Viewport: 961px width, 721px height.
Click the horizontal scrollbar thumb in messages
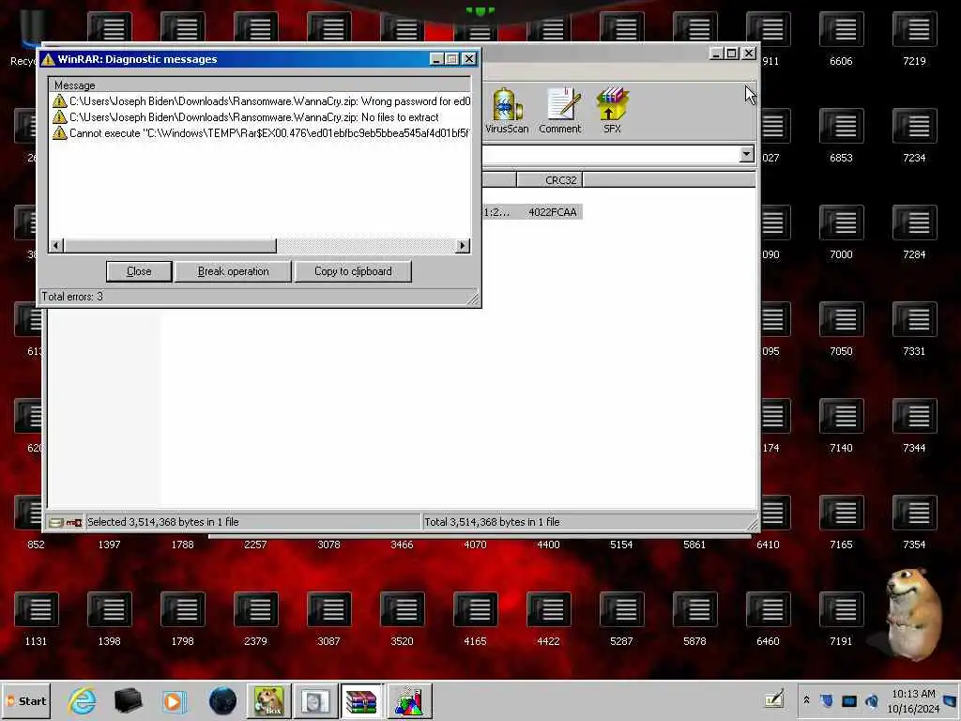point(170,246)
